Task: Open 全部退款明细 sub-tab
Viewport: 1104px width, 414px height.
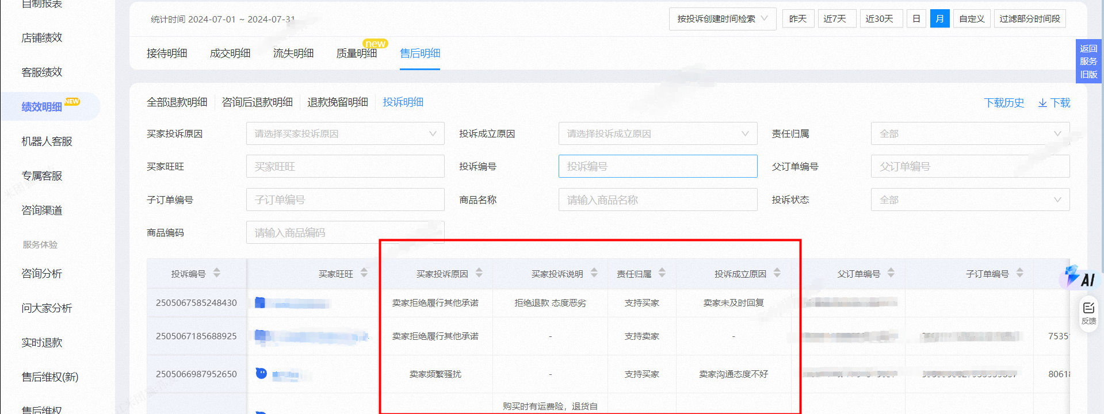Action: coord(177,102)
